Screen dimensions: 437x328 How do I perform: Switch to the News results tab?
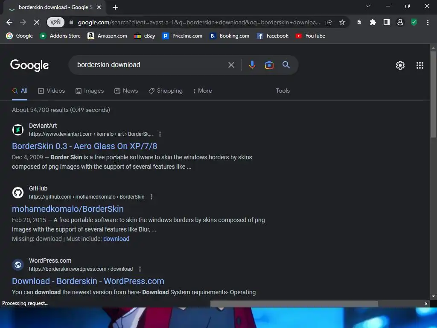pos(126,91)
